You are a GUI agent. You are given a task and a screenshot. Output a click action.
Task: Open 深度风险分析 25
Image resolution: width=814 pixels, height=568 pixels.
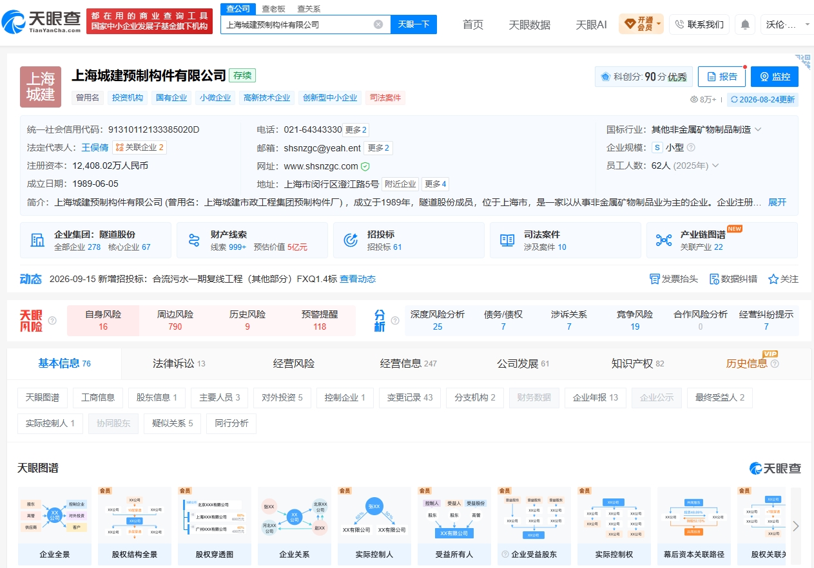[x=438, y=320]
